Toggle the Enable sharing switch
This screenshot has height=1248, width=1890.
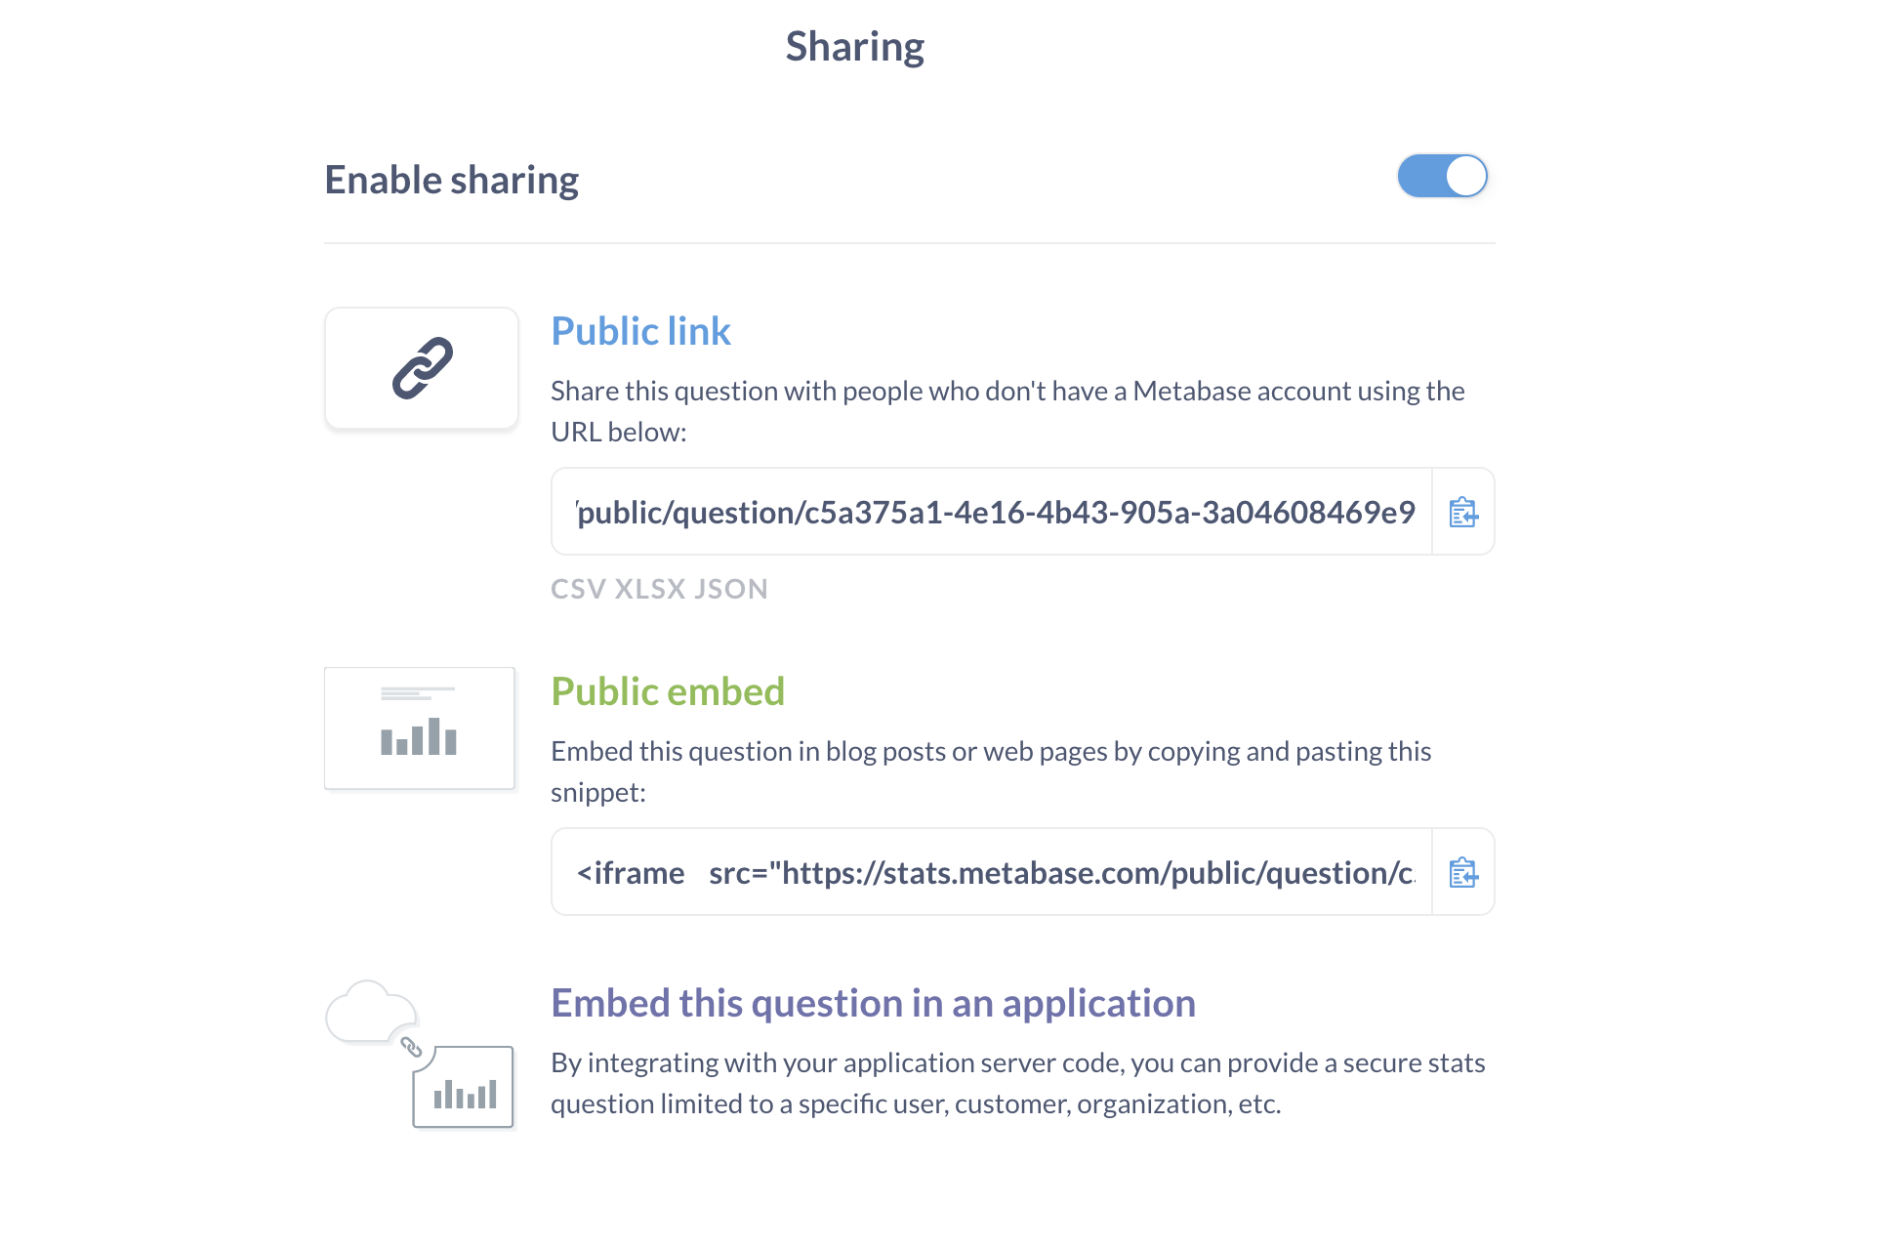1442,177
